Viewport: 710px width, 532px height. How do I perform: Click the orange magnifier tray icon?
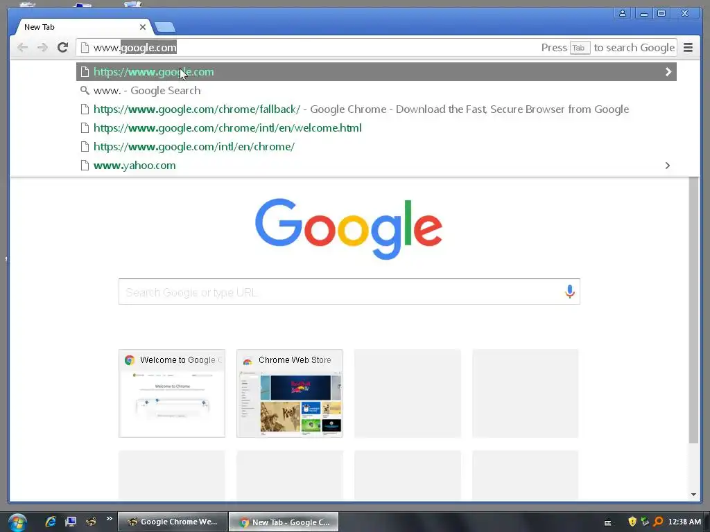click(659, 522)
